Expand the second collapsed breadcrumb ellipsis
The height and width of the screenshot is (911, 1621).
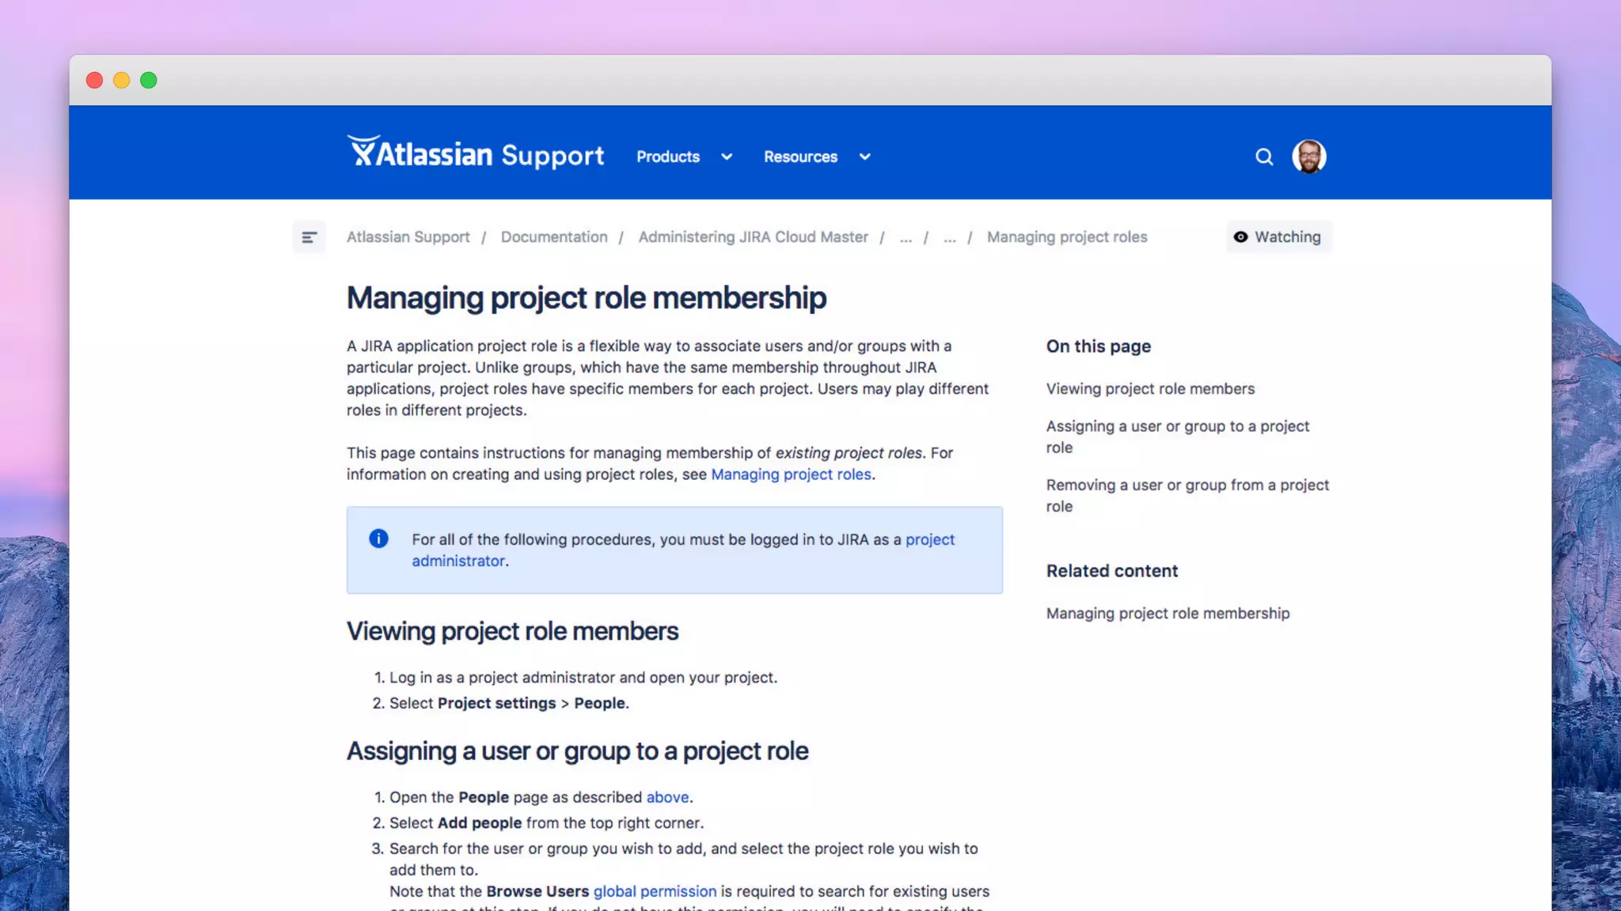click(949, 237)
